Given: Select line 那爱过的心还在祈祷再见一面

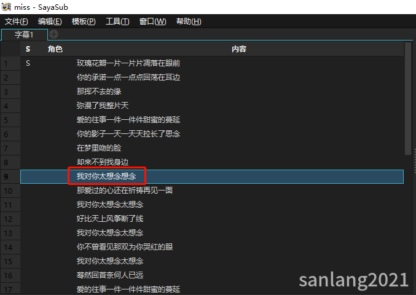Looking at the screenshot, I should click(124, 190).
